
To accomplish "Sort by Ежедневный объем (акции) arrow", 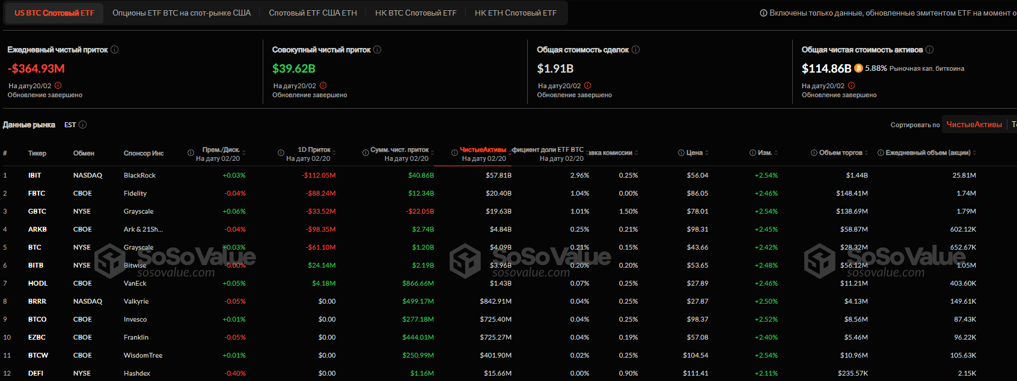I will click(x=974, y=153).
